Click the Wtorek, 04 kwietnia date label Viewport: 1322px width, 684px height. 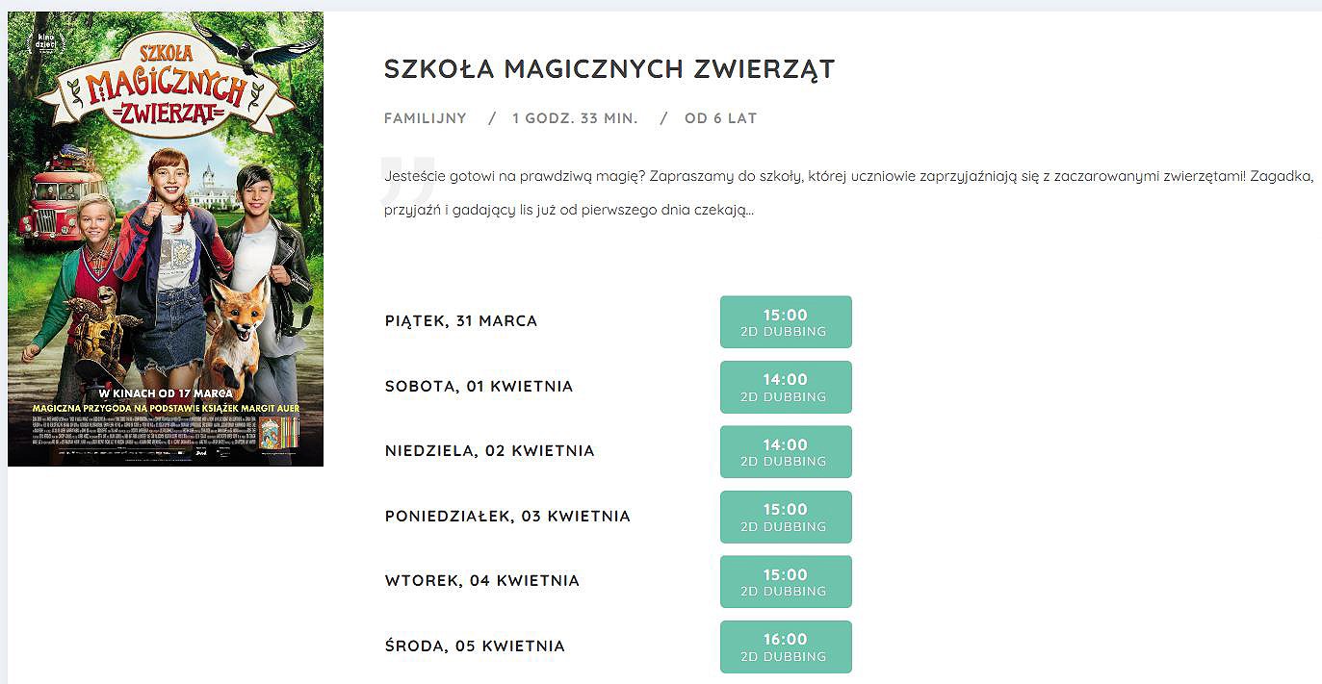click(481, 581)
